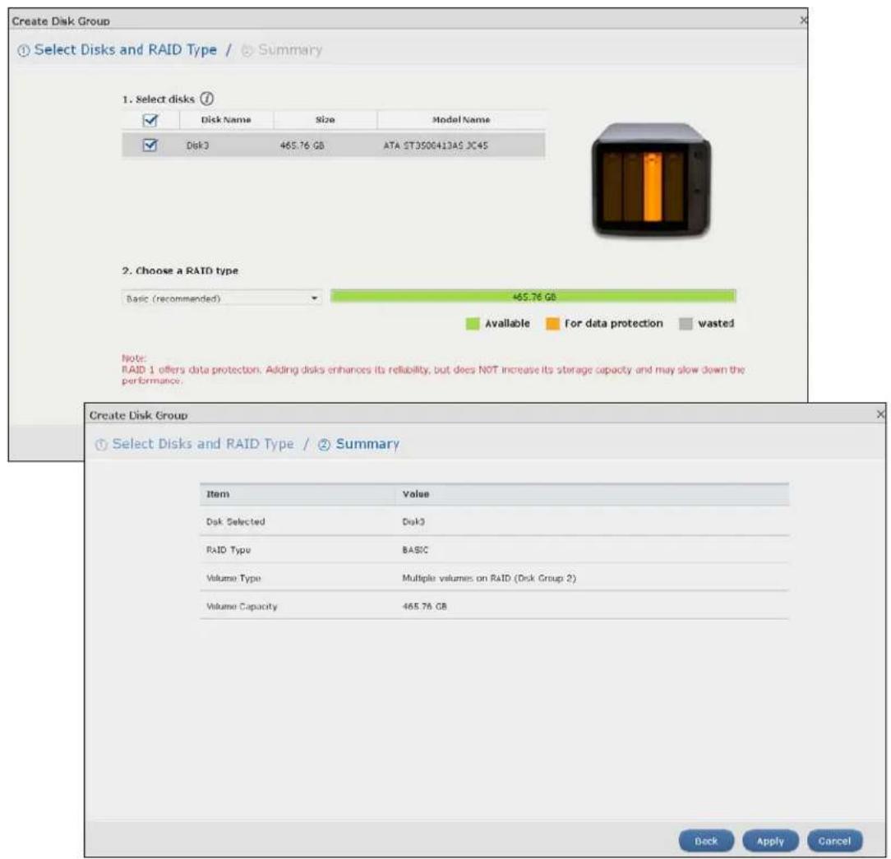Click the Volume Capacity 465.76 GB value
Image resolution: width=891 pixels, height=859 pixels.
(424, 606)
